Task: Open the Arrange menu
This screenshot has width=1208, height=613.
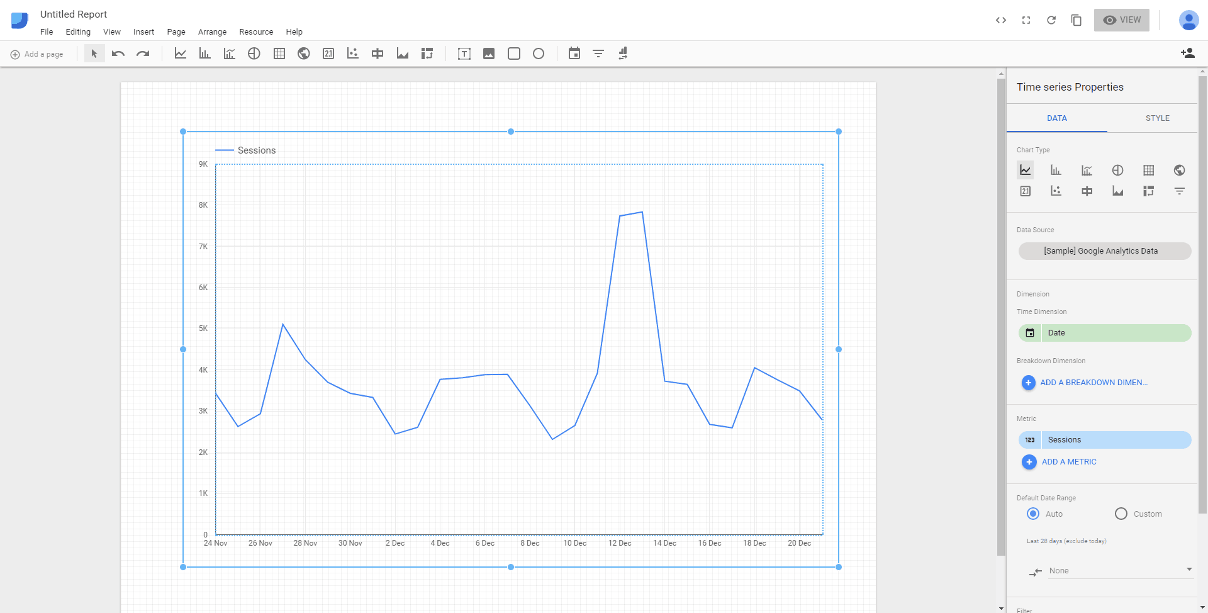Action: [212, 32]
